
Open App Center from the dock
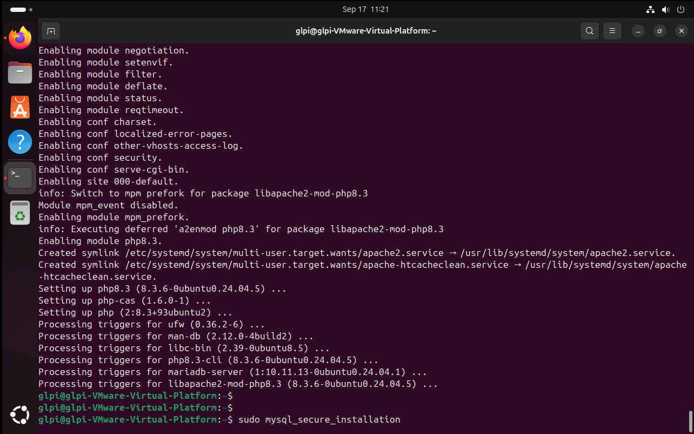tap(19, 107)
